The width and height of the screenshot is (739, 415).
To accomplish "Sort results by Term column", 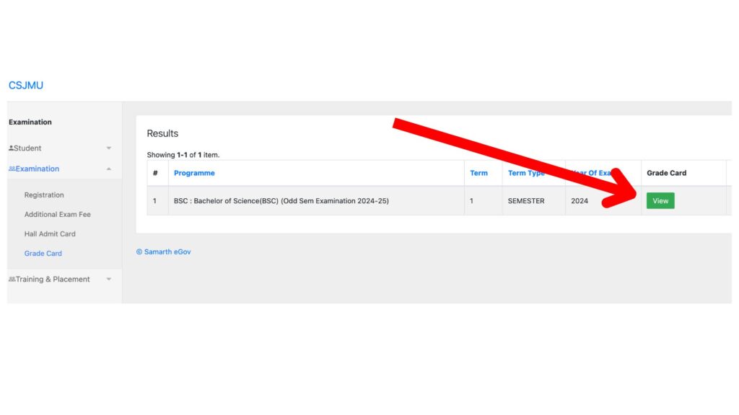I will pyautogui.click(x=478, y=173).
